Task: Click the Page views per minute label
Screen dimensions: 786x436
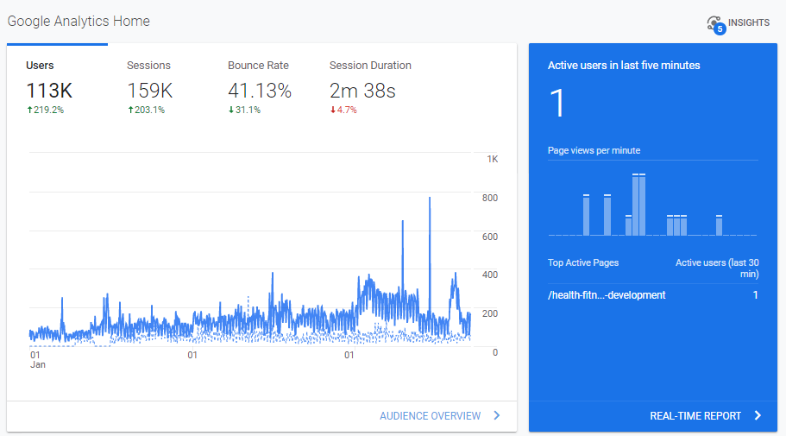Action: point(594,150)
